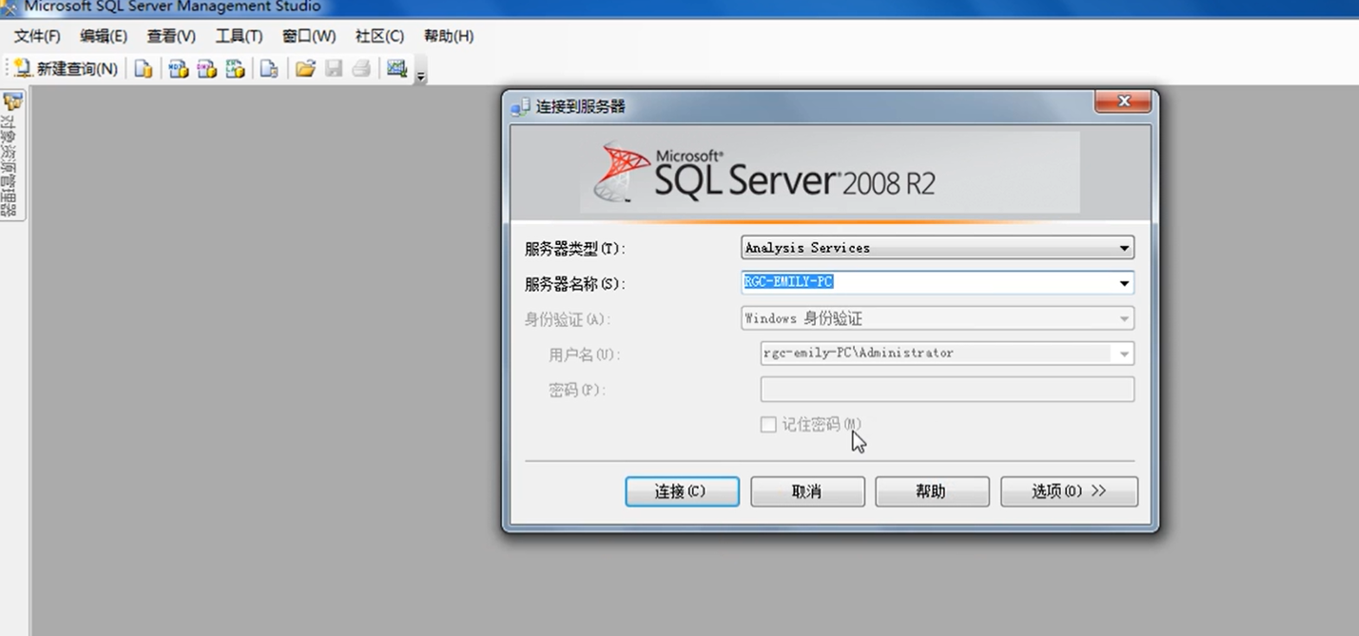The image size is (1359, 636).
Task: Expand the toolbar options arrow
Action: (x=421, y=76)
